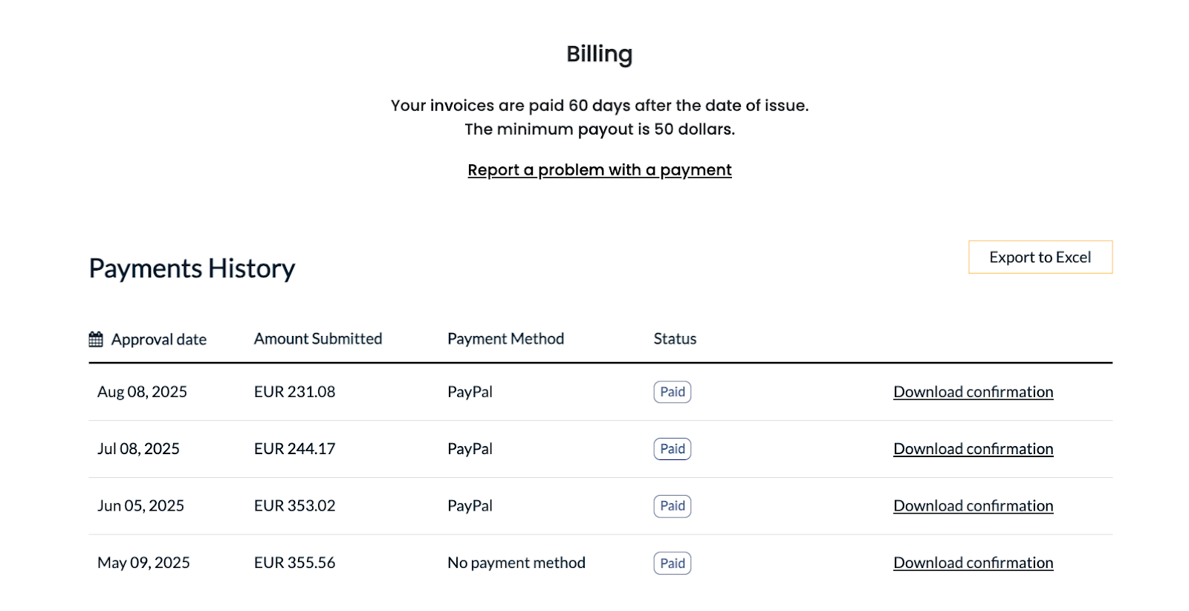This screenshot has height=611, width=1189.
Task: Click the calendar icon beside Approval date
Action: pyautogui.click(x=96, y=340)
